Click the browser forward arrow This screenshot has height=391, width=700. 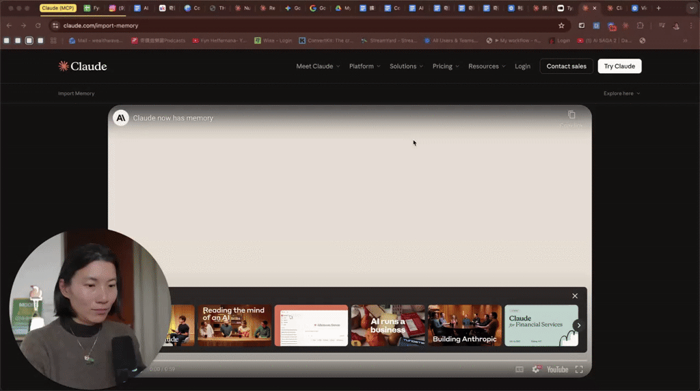[x=24, y=25]
